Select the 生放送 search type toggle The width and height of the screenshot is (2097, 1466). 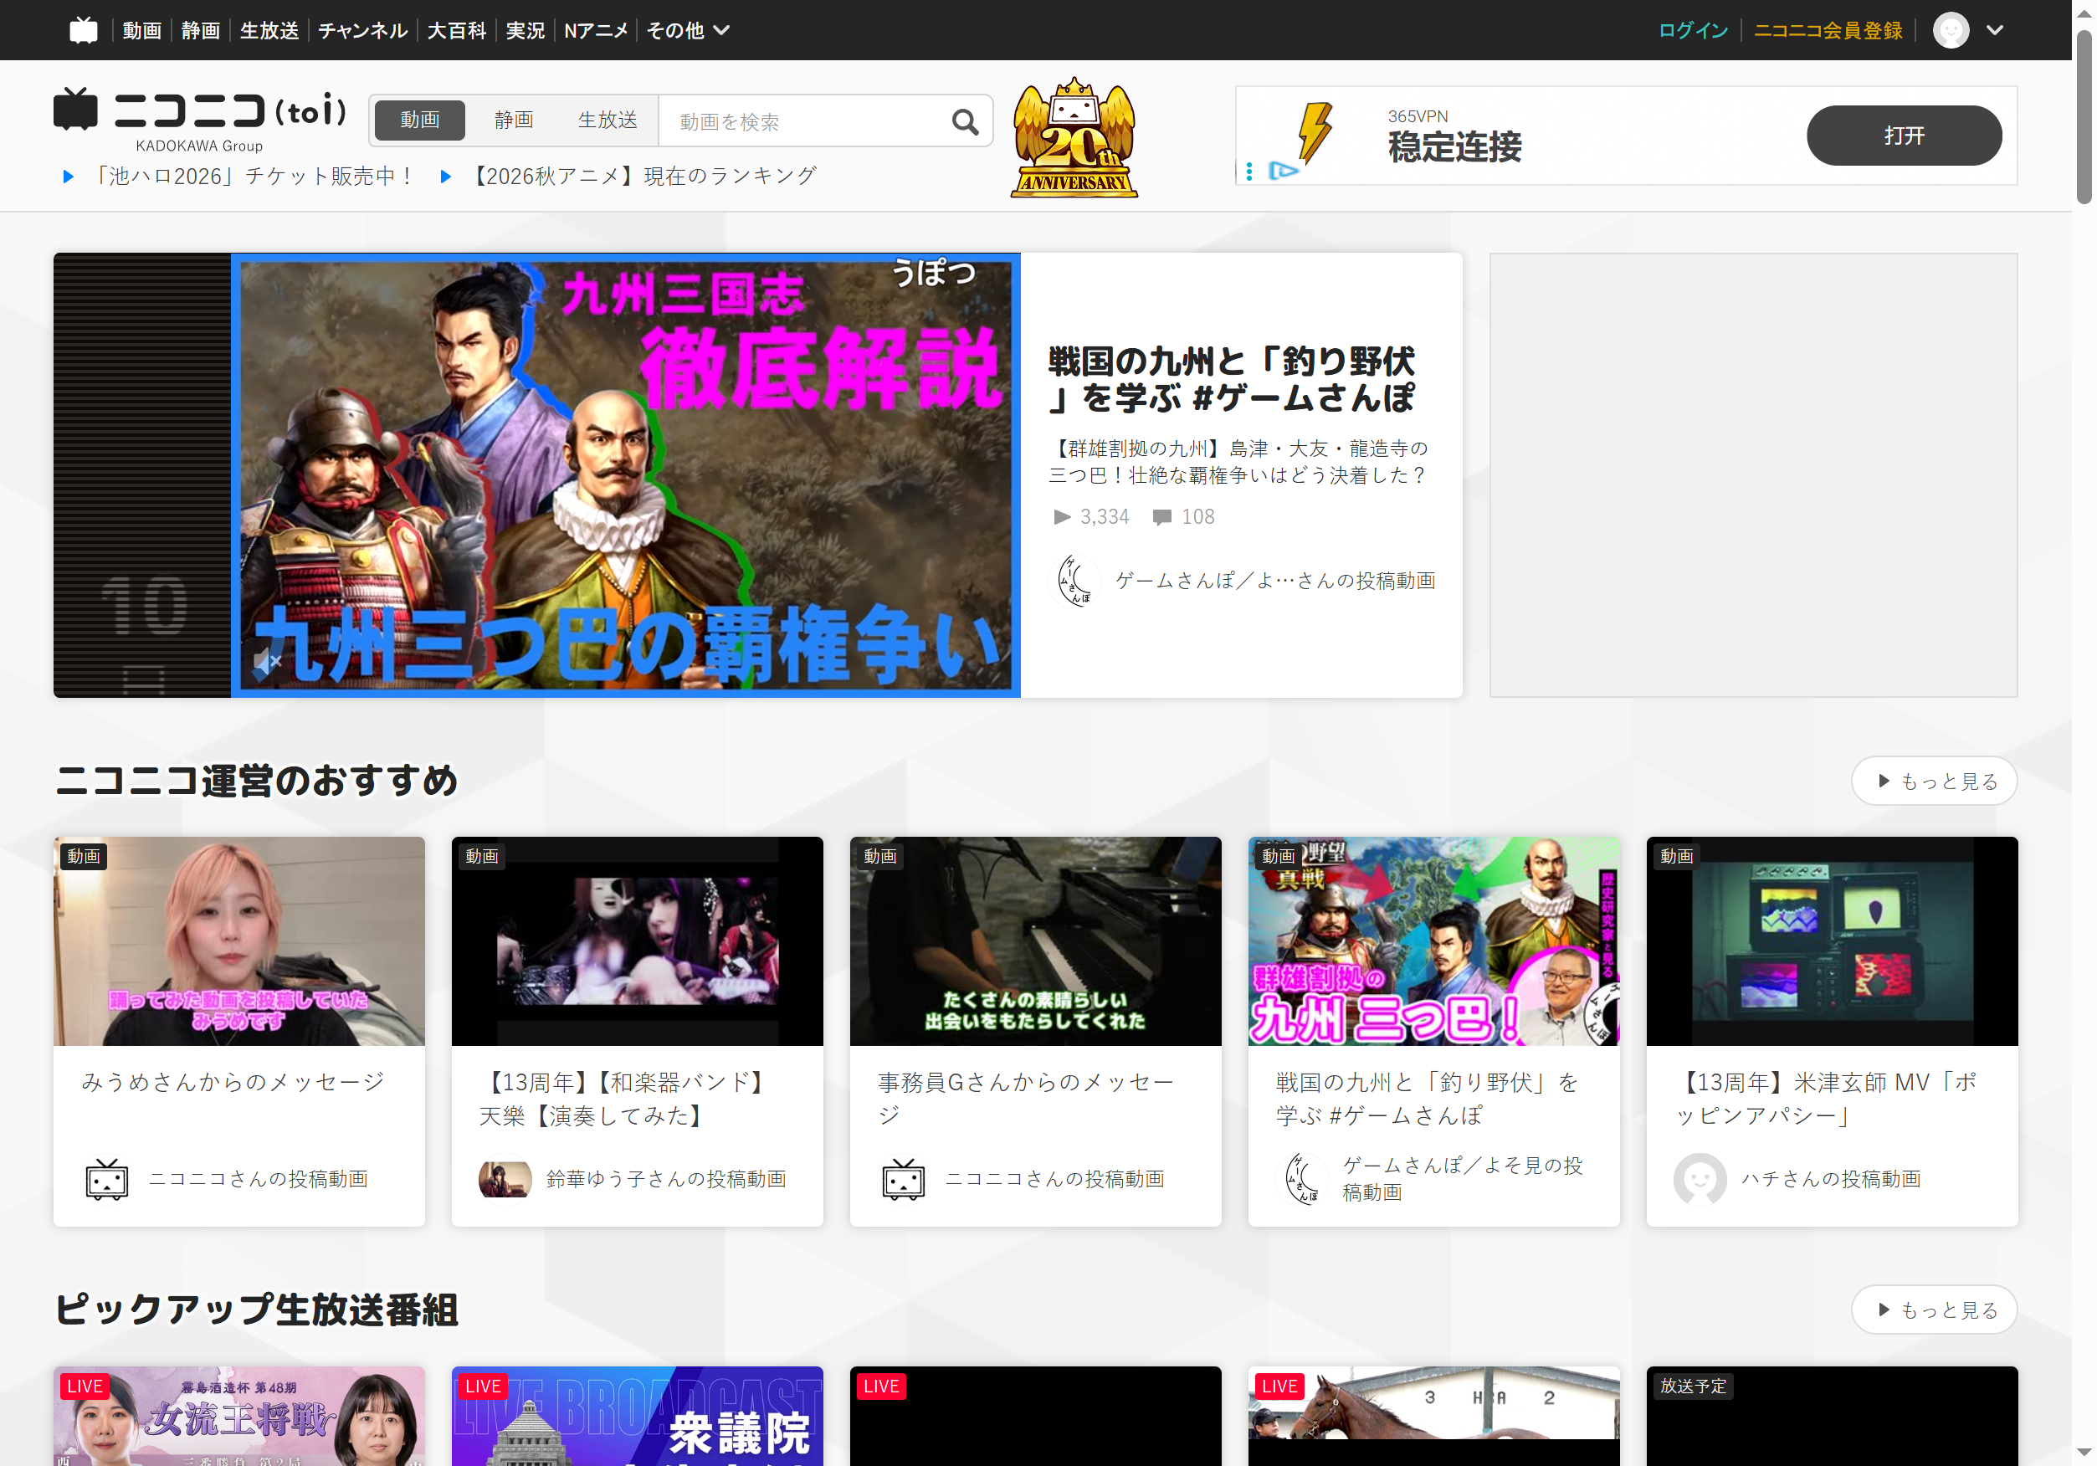[x=608, y=120]
